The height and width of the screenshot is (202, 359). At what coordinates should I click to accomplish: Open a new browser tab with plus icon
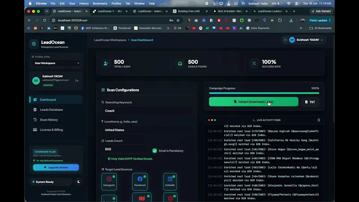point(294,11)
